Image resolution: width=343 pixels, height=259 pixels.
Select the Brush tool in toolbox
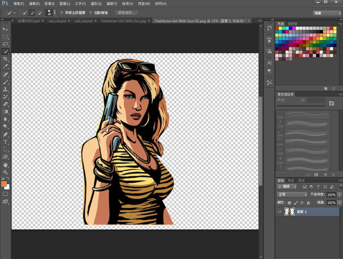coord(5,82)
